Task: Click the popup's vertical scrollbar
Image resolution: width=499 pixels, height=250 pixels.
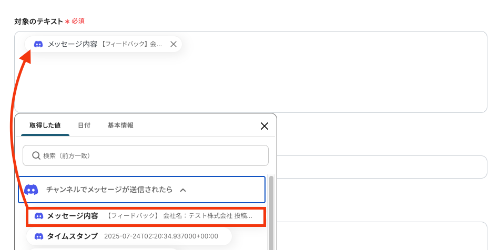Action: pos(271,213)
